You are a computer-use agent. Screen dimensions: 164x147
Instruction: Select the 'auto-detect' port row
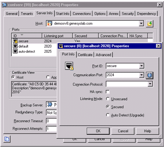click(x=35, y=51)
